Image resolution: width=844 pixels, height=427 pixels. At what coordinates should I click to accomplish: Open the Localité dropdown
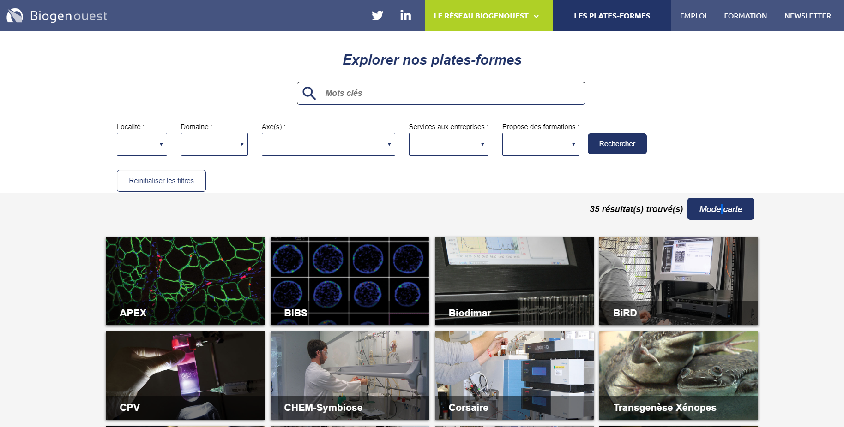coord(142,144)
